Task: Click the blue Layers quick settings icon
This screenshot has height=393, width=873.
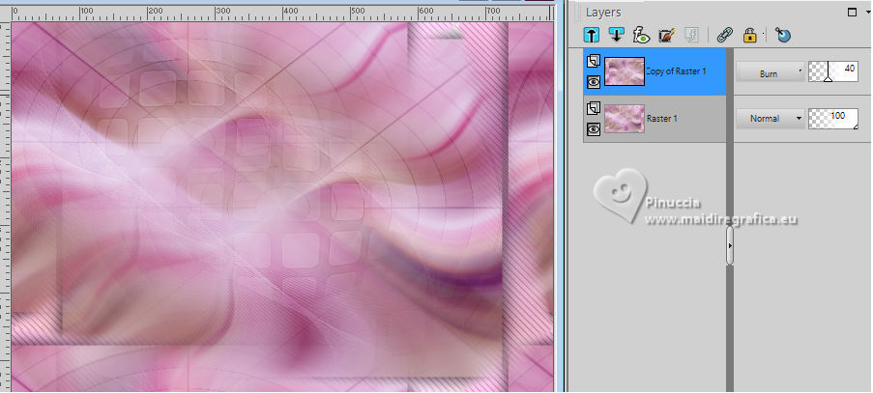Action: click(x=783, y=36)
